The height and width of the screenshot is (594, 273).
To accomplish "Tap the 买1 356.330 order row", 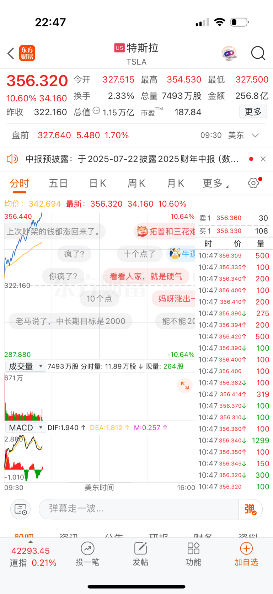I will pyautogui.click(x=233, y=231).
